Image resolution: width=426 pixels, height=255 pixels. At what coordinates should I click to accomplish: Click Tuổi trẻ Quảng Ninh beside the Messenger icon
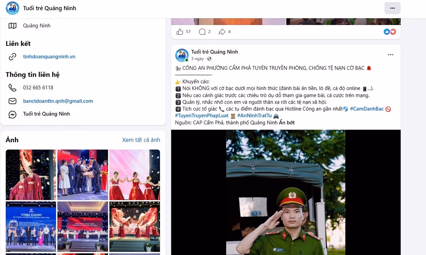pyautogui.click(x=46, y=114)
